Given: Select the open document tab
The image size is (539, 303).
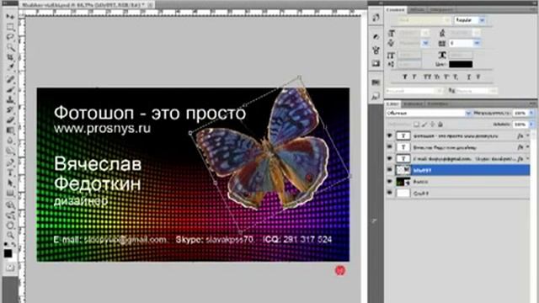Looking at the screenshot, I should click(83, 5).
